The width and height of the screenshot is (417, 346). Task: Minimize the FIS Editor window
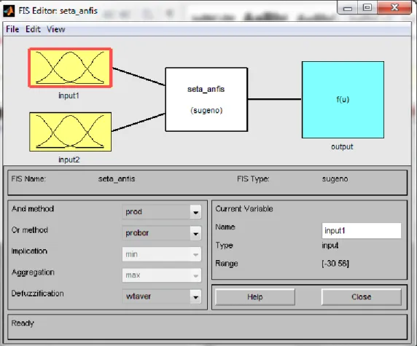point(347,8)
